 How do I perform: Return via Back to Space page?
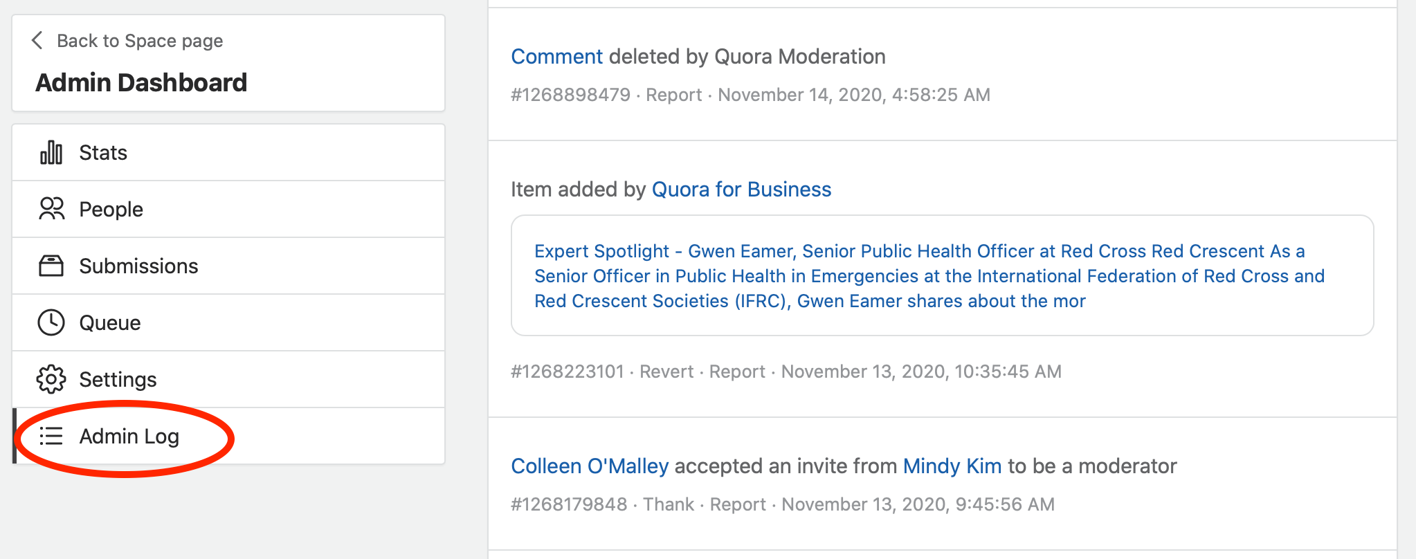(140, 41)
